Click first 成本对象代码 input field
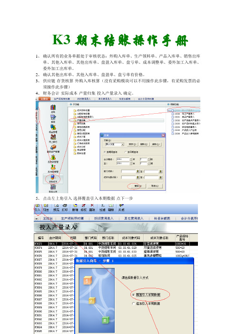 [128, 177]
